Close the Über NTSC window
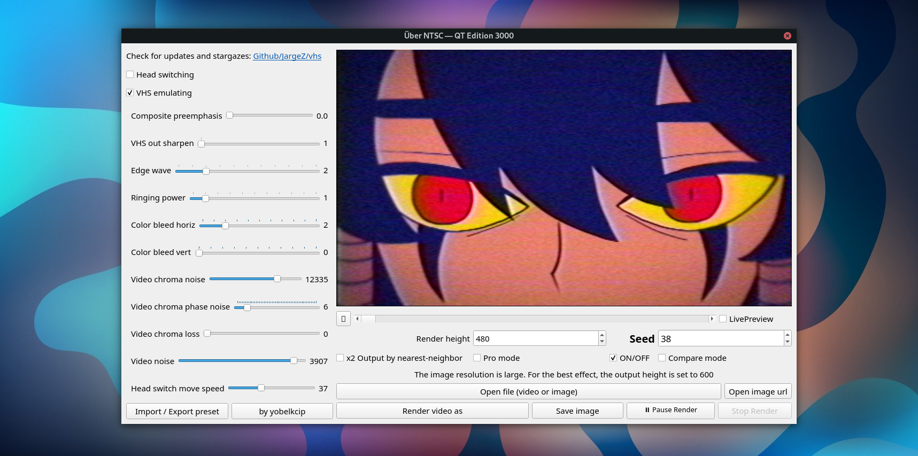 pos(787,36)
